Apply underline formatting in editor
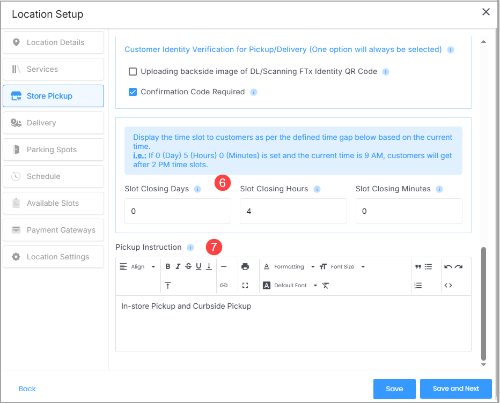The height and width of the screenshot is (403, 500). [x=198, y=267]
